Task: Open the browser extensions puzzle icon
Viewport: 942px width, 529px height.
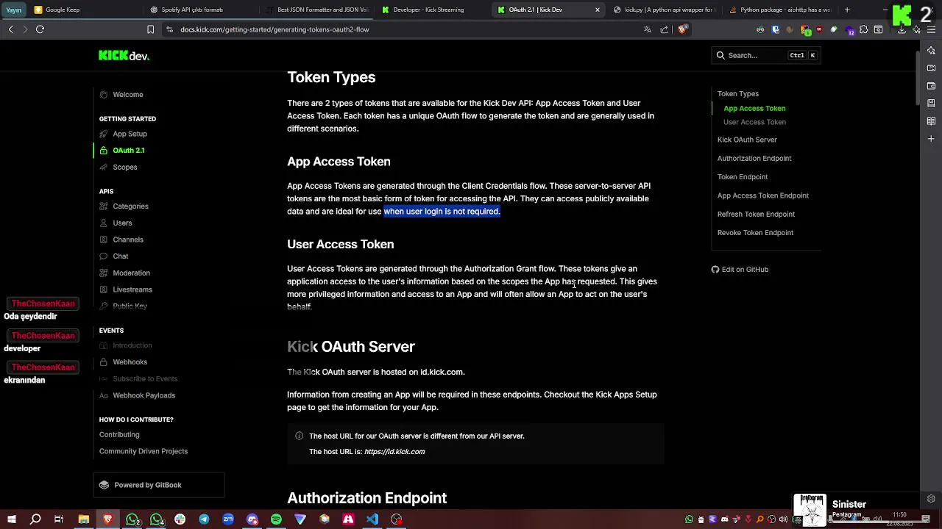Action: [x=864, y=30]
